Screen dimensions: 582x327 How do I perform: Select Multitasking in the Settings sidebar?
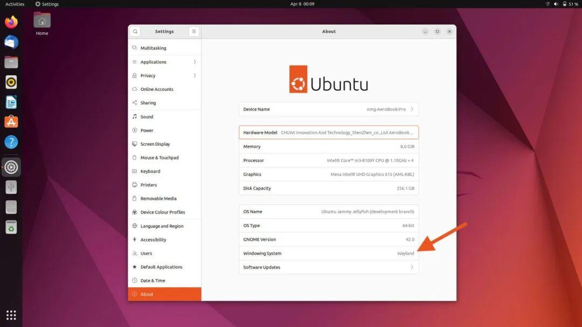pyautogui.click(x=152, y=47)
